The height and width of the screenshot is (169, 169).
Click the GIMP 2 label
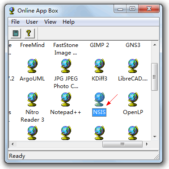click(x=99, y=45)
